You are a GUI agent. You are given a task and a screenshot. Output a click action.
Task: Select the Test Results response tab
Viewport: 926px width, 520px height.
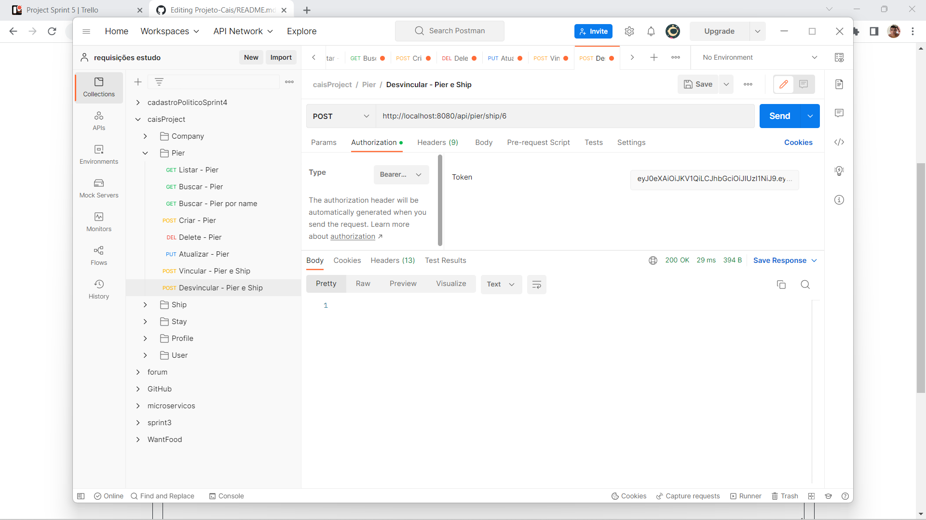(445, 260)
